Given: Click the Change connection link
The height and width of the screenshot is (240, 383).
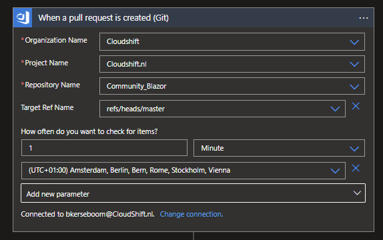Looking at the screenshot, I should click(x=191, y=214).
